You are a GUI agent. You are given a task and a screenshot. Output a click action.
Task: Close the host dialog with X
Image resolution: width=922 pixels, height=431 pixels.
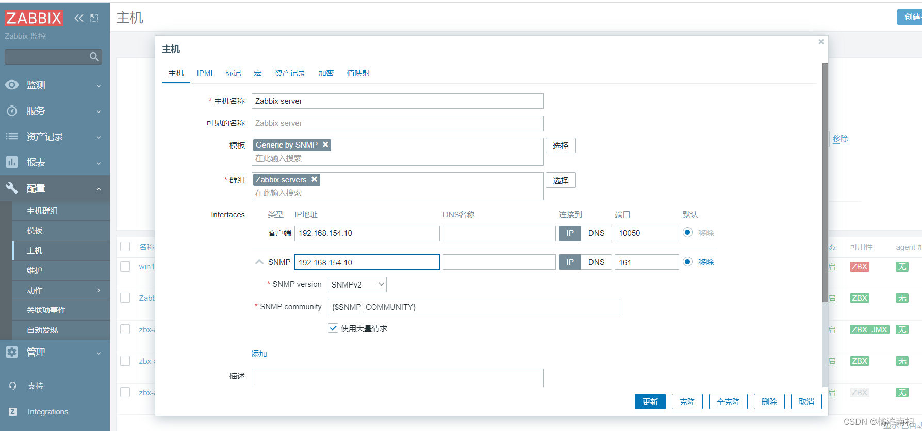tap(821, 42)
